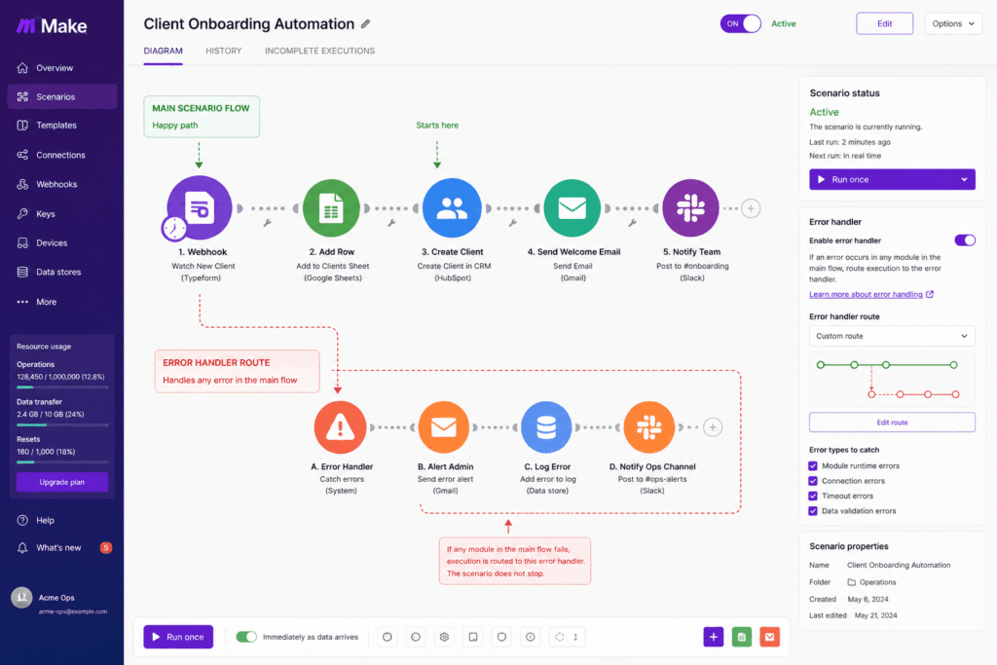Screen dimensions: 997x665
Task: Click wrench between Add Row and Create Client
Action: coord(391,223)
